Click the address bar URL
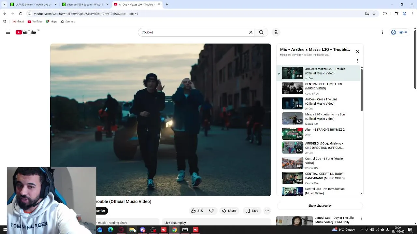This screenshot has width=417, height=234. [86, 14]
